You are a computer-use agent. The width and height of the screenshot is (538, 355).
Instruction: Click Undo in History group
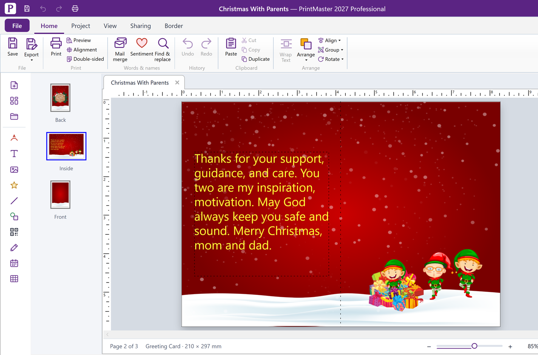click(188, 47)
